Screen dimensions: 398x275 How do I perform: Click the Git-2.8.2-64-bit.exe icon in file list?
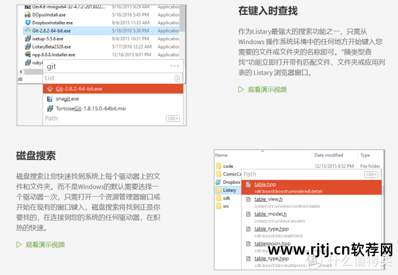pyautogui.click(x=27, y=31)
